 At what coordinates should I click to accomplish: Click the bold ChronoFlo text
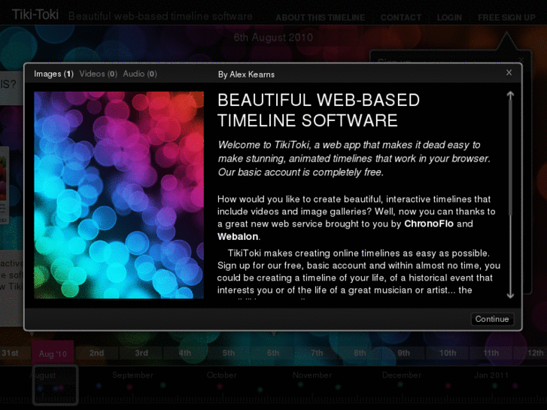[429, 223]
